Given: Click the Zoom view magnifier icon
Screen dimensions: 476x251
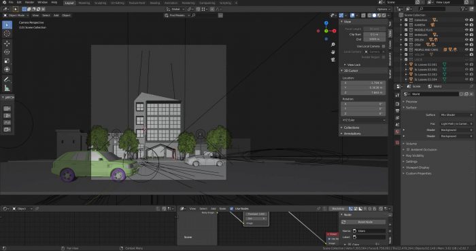Looking at the screenshot, I should point(333,45).
